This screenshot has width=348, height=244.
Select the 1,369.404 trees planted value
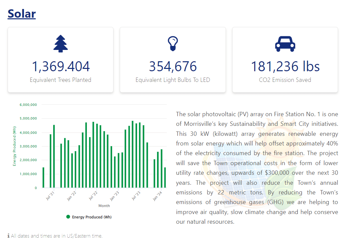pyautogui.click(x=61, y=66)
